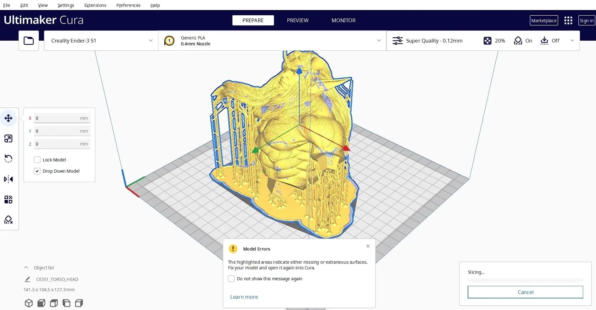
Task: Select the Support Blocker tool
Action: [x=8, y=220]
